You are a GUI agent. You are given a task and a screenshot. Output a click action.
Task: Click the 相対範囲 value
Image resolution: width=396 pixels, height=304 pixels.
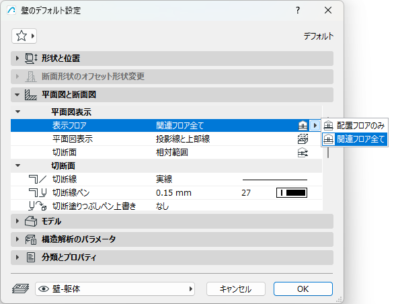pyautogui.click(x=172, y=153)
